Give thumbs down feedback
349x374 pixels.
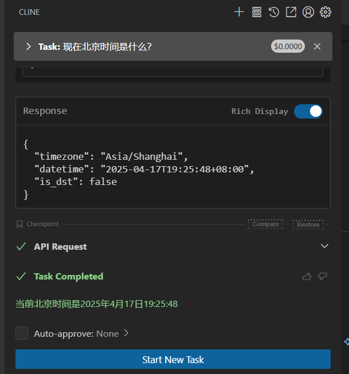[x=323, y=277]
